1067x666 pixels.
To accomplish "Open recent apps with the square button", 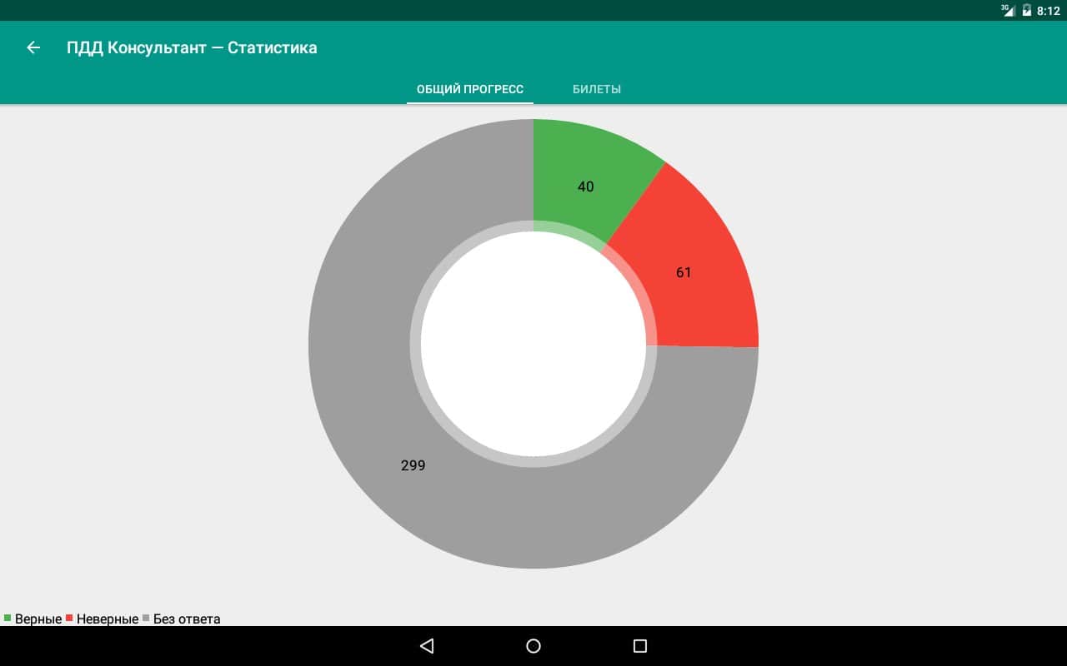I will [x=639, y=646].
